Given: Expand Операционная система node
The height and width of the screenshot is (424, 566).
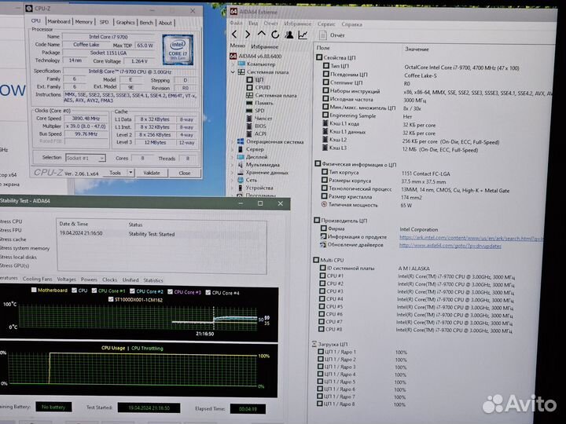Looking at the screenshot, I should 233,141.
